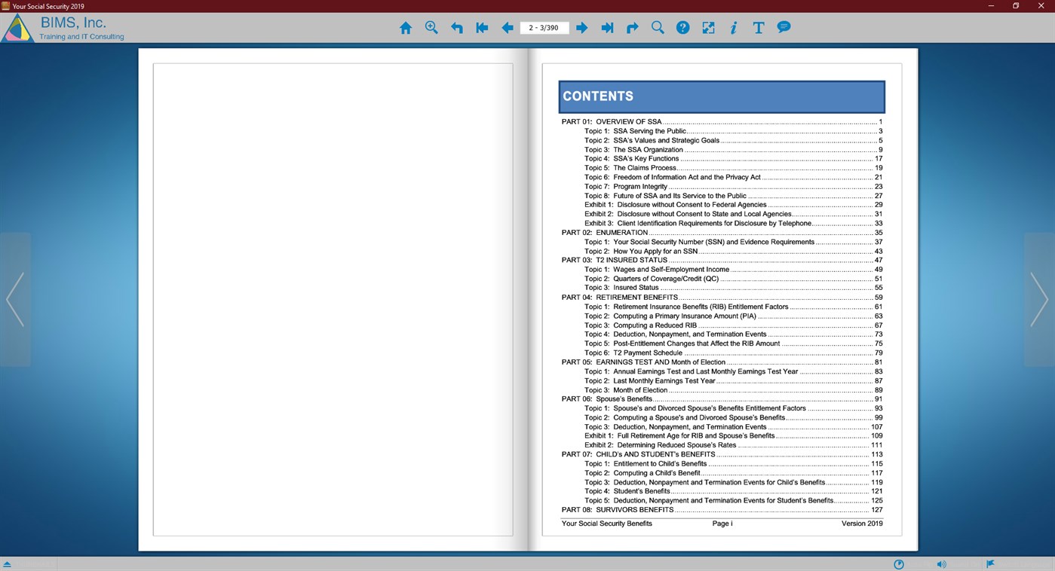
Task: Click the curved back arrow icon
Action: point(457,28)
